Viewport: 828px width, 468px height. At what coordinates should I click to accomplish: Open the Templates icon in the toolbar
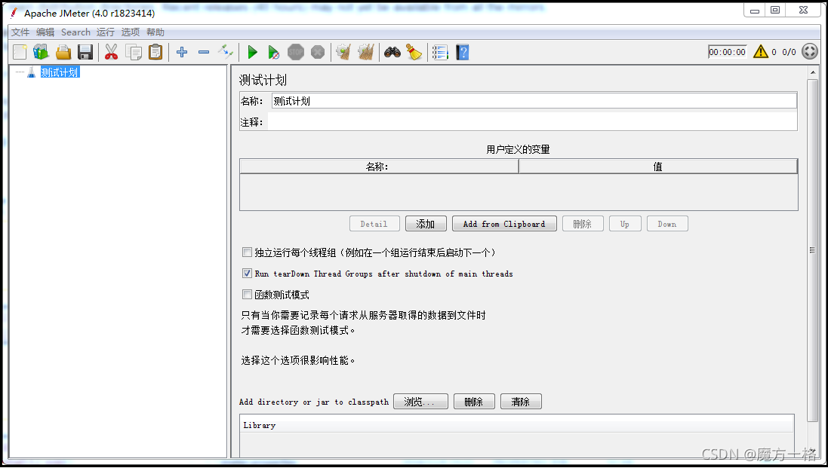coord(41,52)
